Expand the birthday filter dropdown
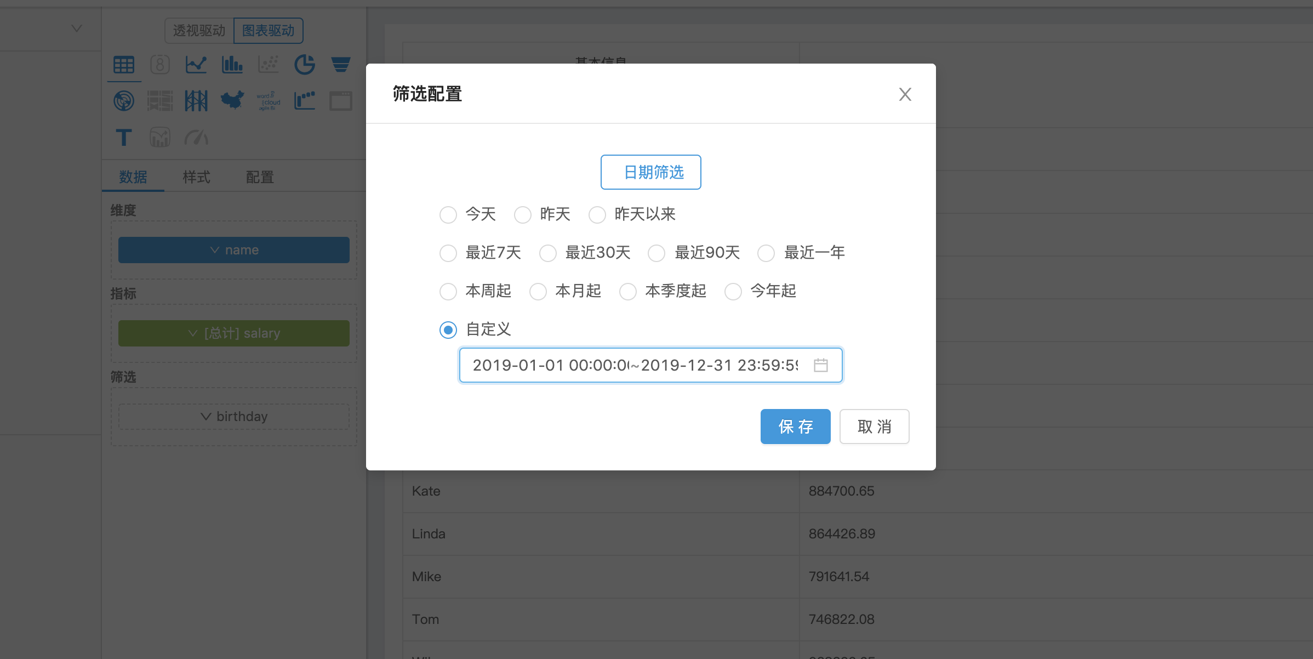Image resolution: width=1313 pixels, height=659 pixels. (234, 417)
